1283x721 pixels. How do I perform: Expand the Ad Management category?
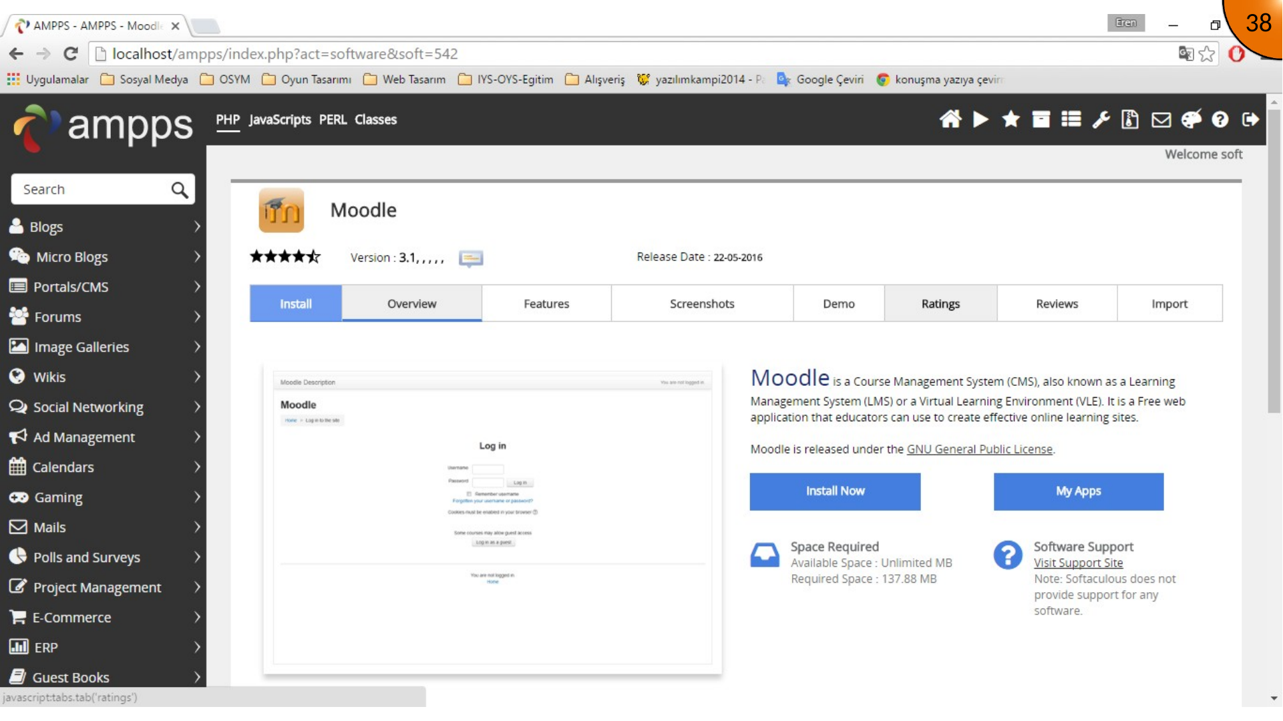point(104,437)
